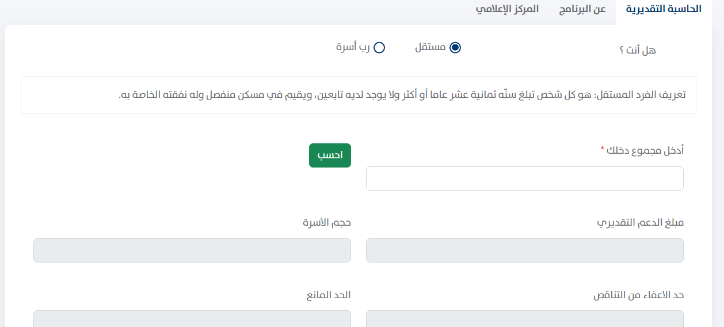Choose the رب أسرة radio circle

tap(379, 48)
